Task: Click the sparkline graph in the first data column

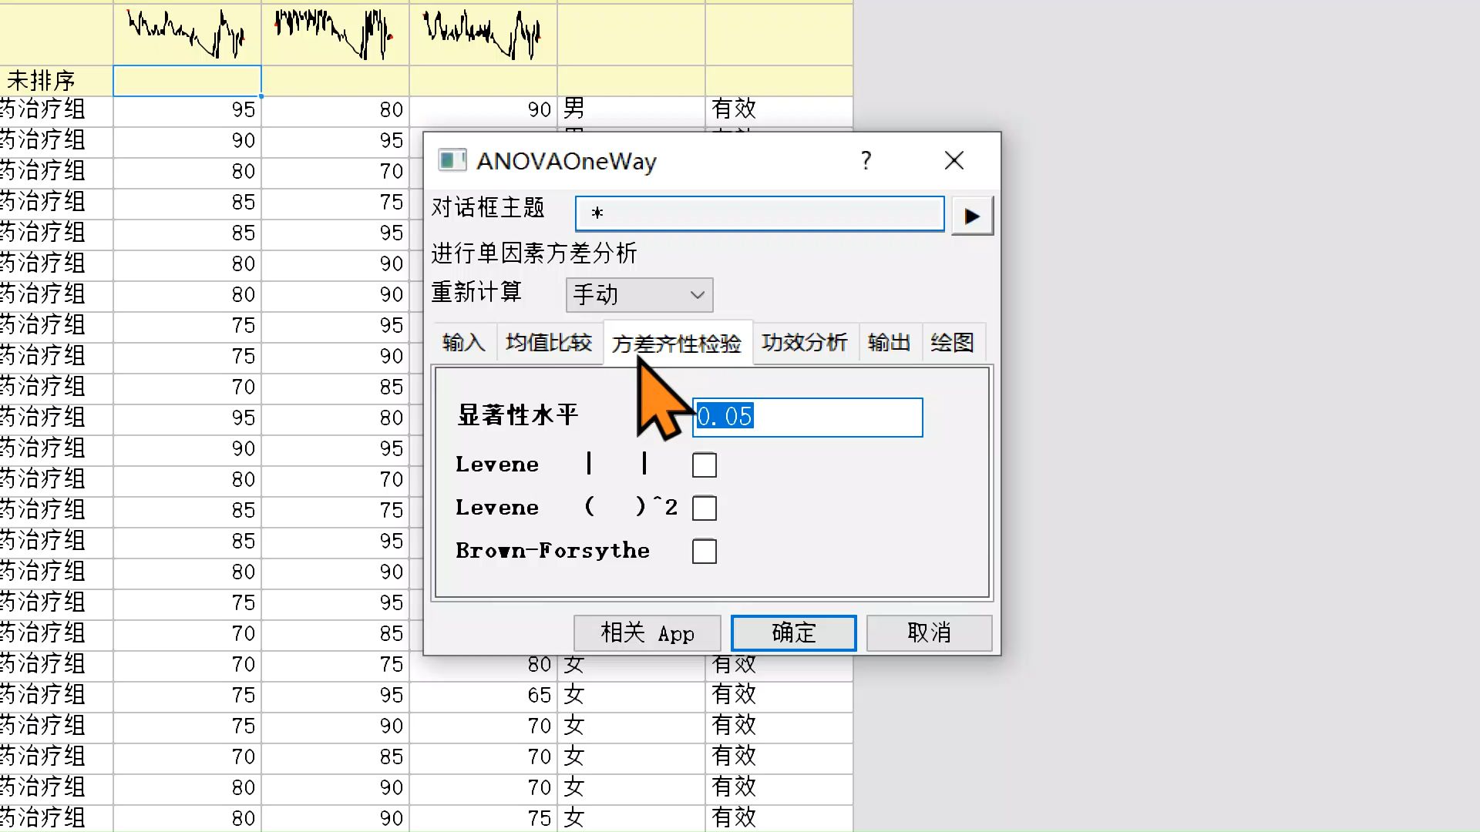Action: (187, 34)
